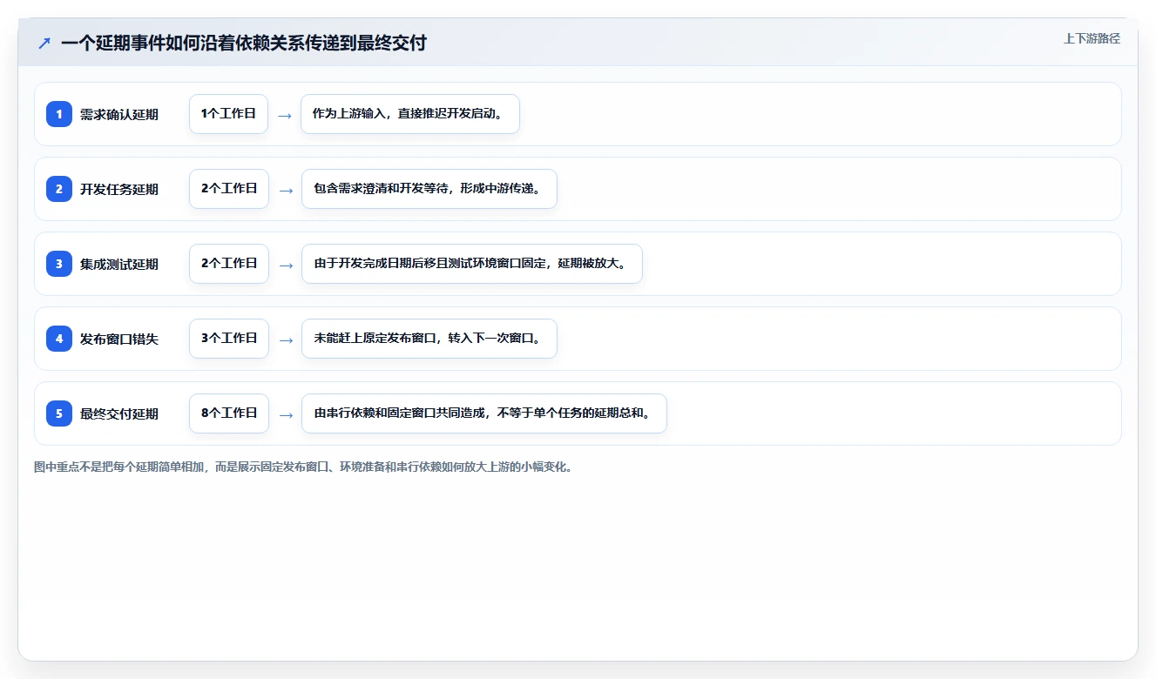Click the 最终交付延期 label
The image size is (1156, 679).
(119, 413)
